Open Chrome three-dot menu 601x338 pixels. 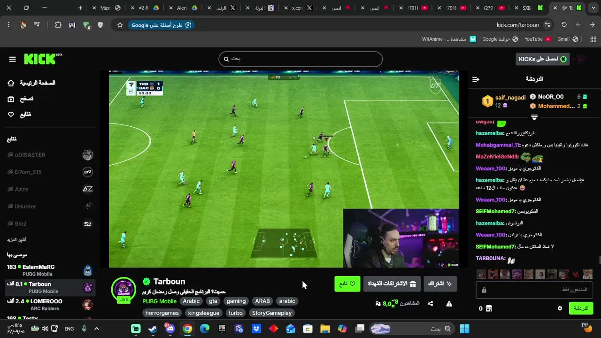[8, 25]
